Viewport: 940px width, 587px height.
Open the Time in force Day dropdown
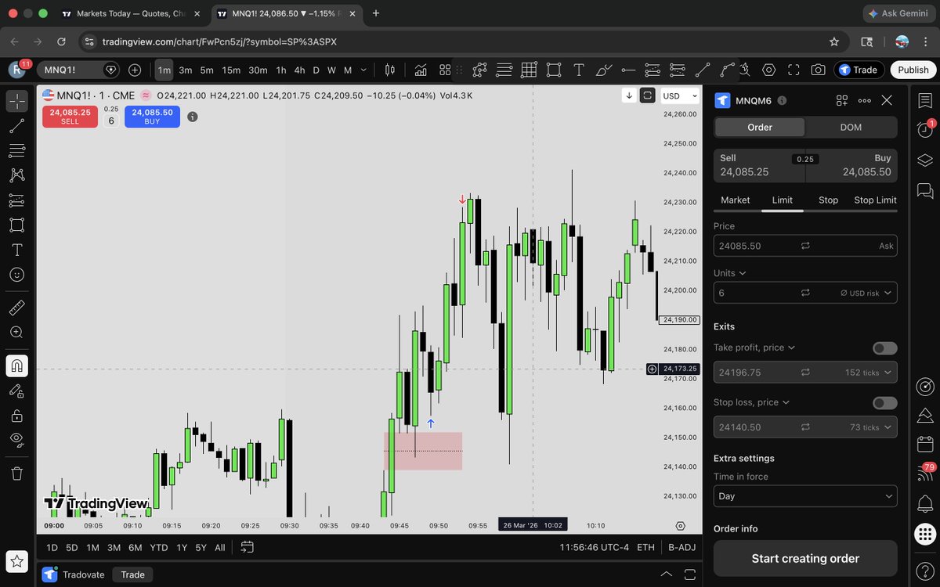[805, 496]
